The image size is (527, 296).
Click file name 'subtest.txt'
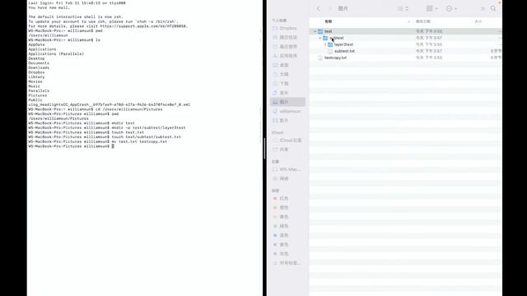pos(344,51)
